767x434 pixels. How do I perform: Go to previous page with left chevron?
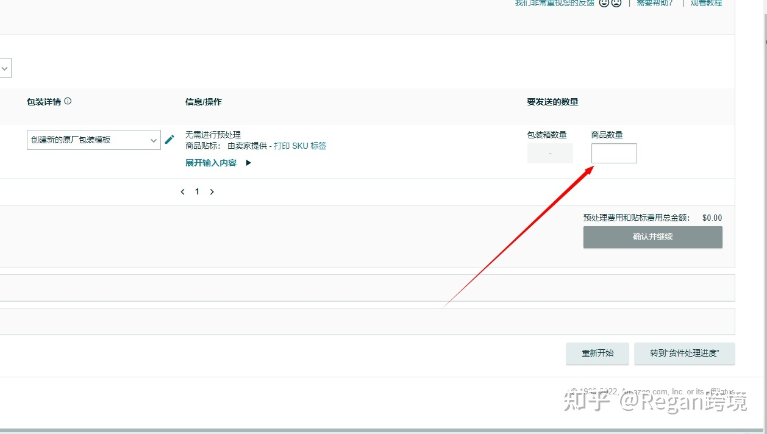coord(182,191)
